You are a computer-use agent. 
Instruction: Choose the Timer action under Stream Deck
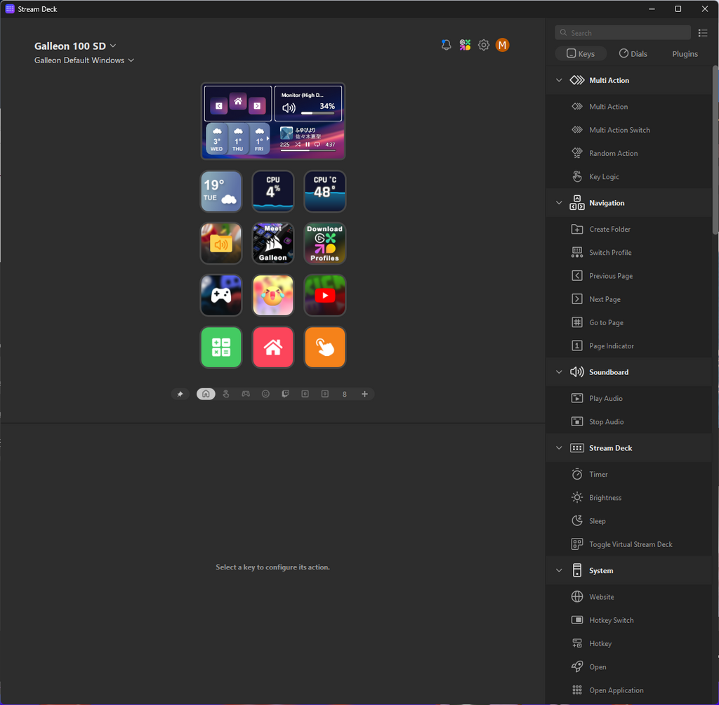598,474
